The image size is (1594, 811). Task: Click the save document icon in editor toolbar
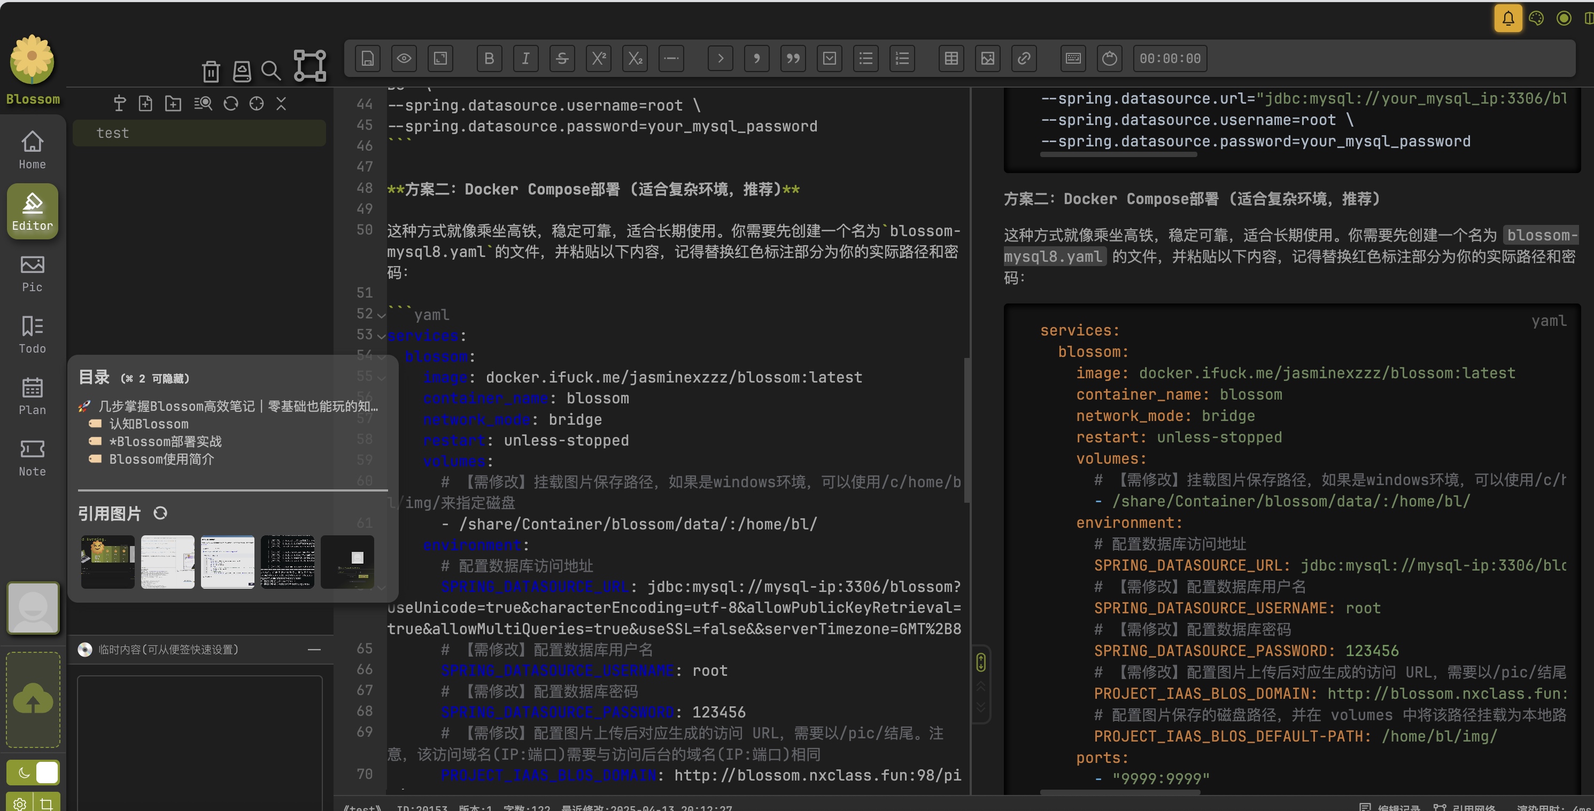point(368,58)
